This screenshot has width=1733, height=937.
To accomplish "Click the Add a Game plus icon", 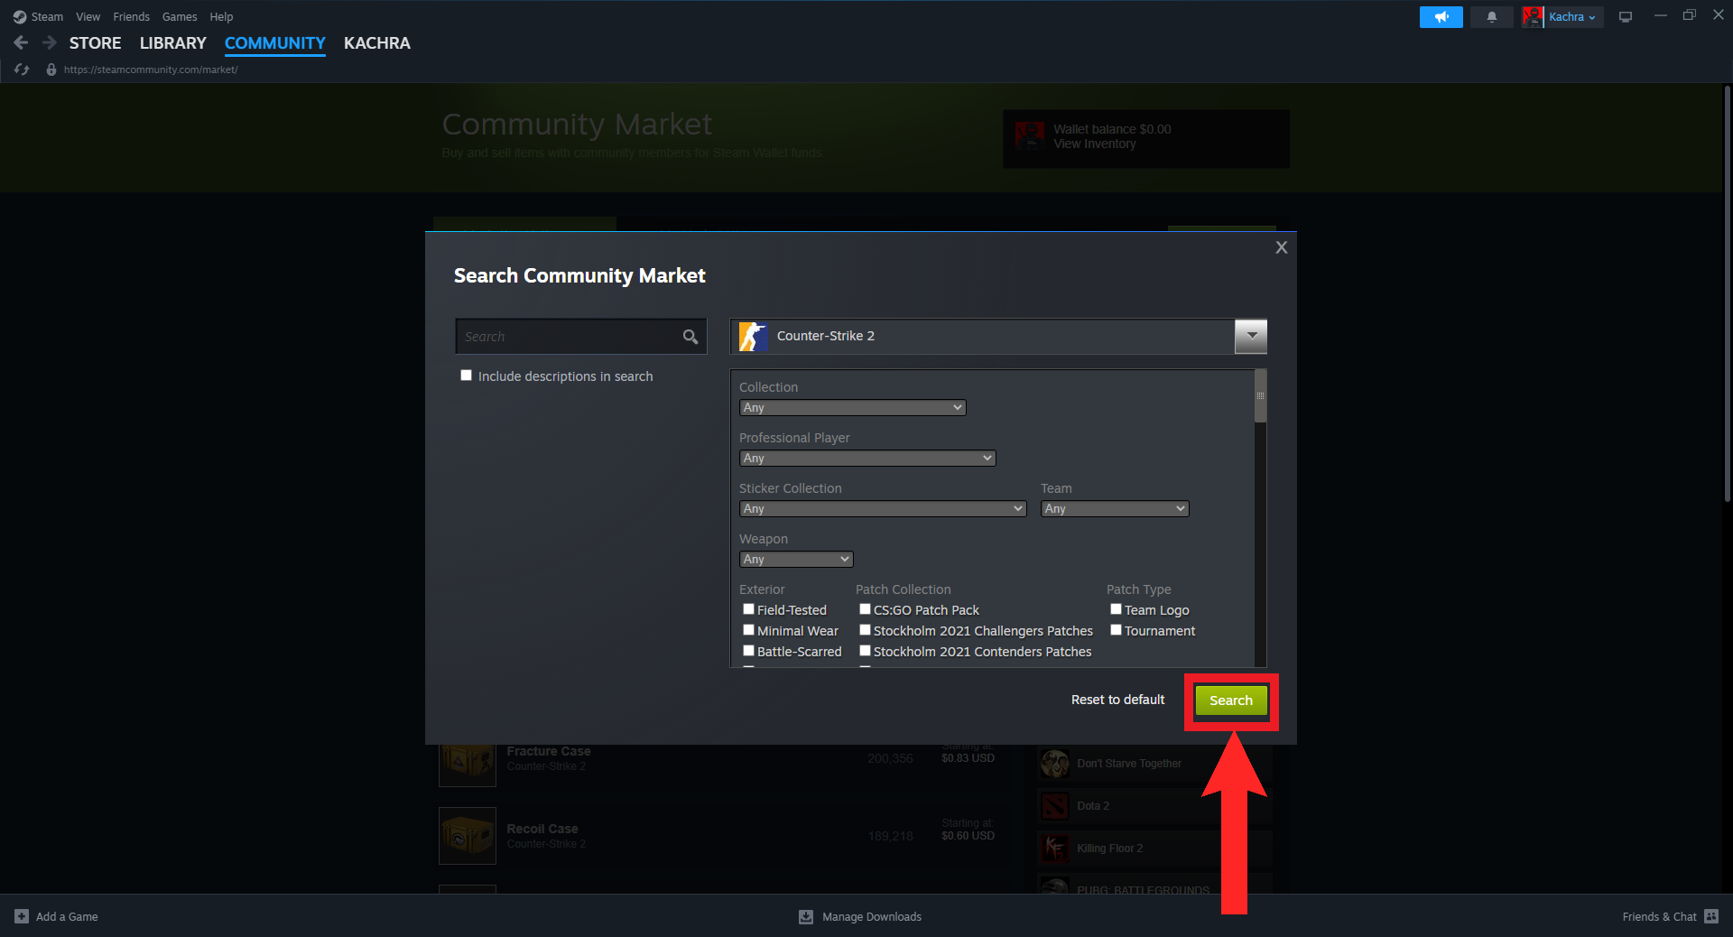I will click(x=22, y=916).
